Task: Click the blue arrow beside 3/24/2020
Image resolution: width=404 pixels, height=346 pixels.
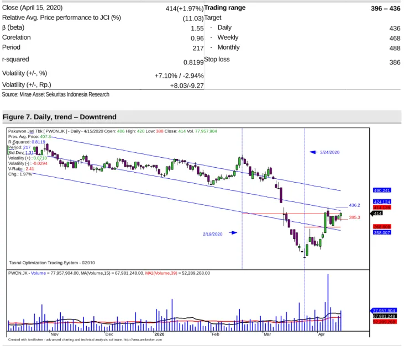Action: click(x=313, y=152)
